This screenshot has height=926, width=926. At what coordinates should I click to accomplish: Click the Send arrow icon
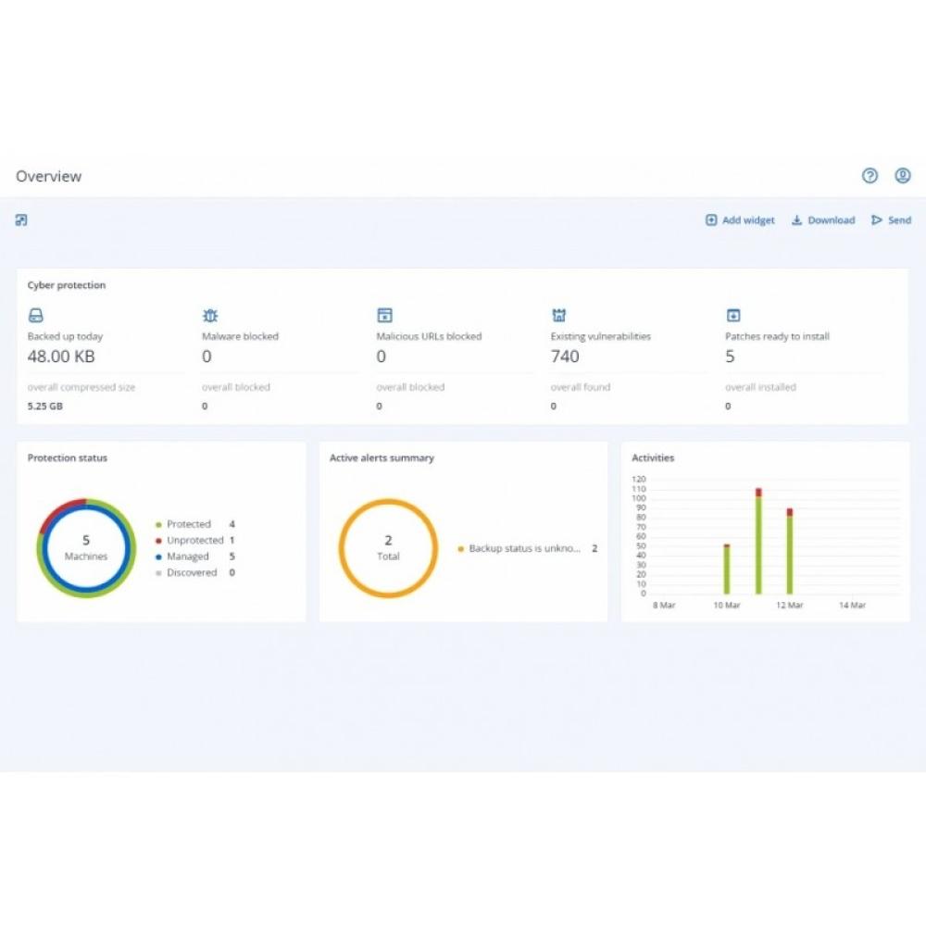(877, 220)
